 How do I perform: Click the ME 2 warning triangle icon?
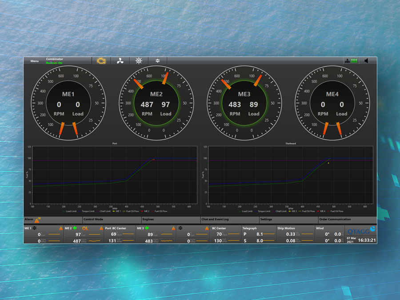point(101,228)
